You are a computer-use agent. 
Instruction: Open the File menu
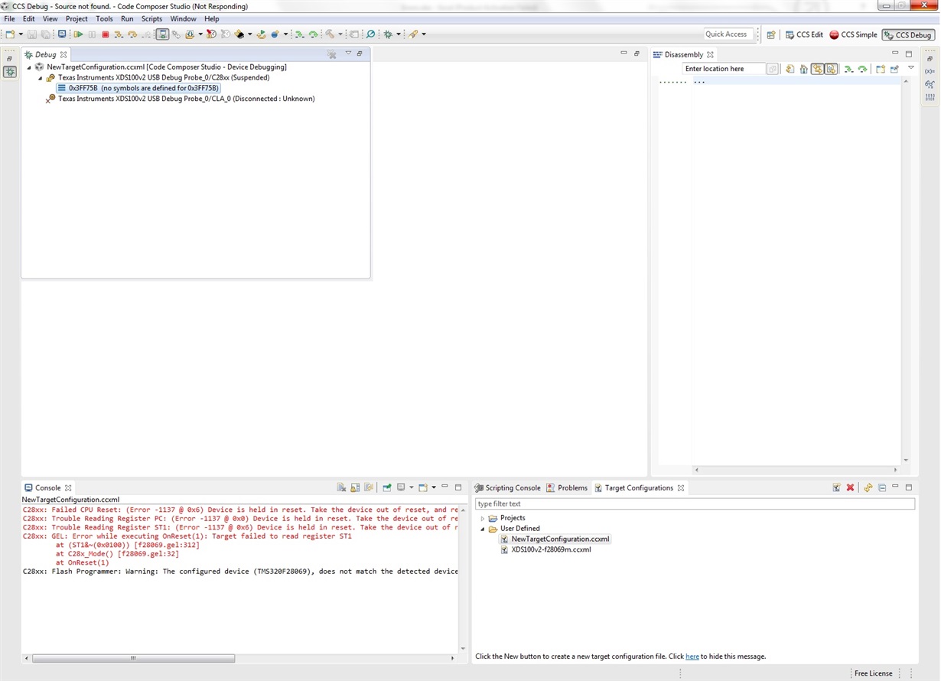click(x=9, y=18)
